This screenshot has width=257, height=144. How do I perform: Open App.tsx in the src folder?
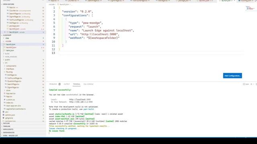(x=9, y=96)
